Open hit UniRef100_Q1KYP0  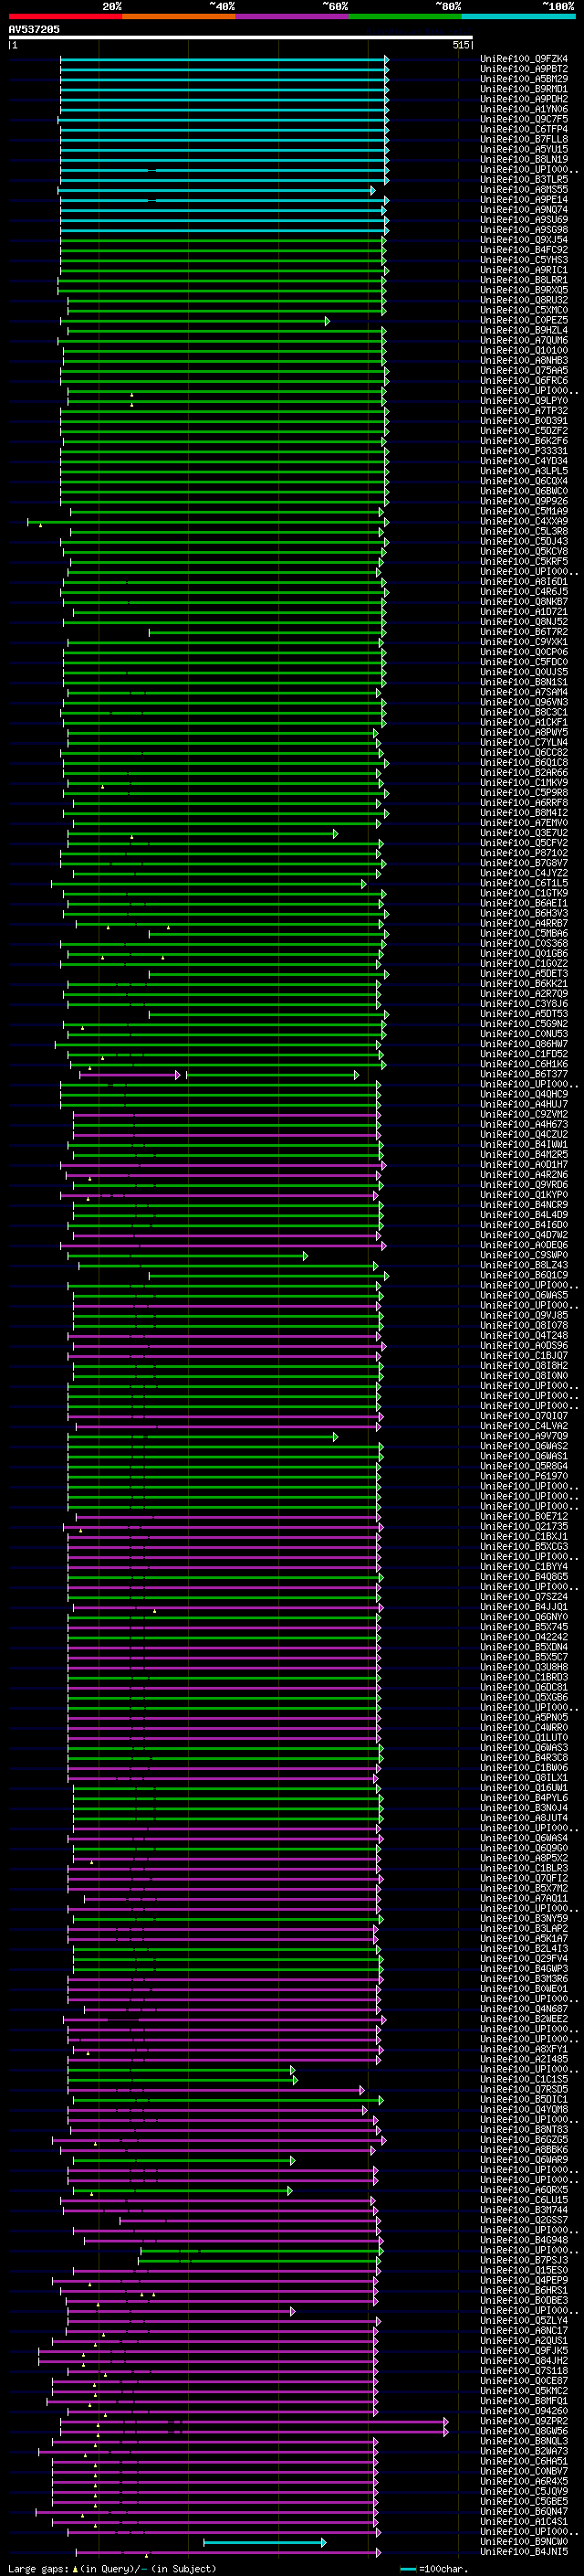point(524,1196)
